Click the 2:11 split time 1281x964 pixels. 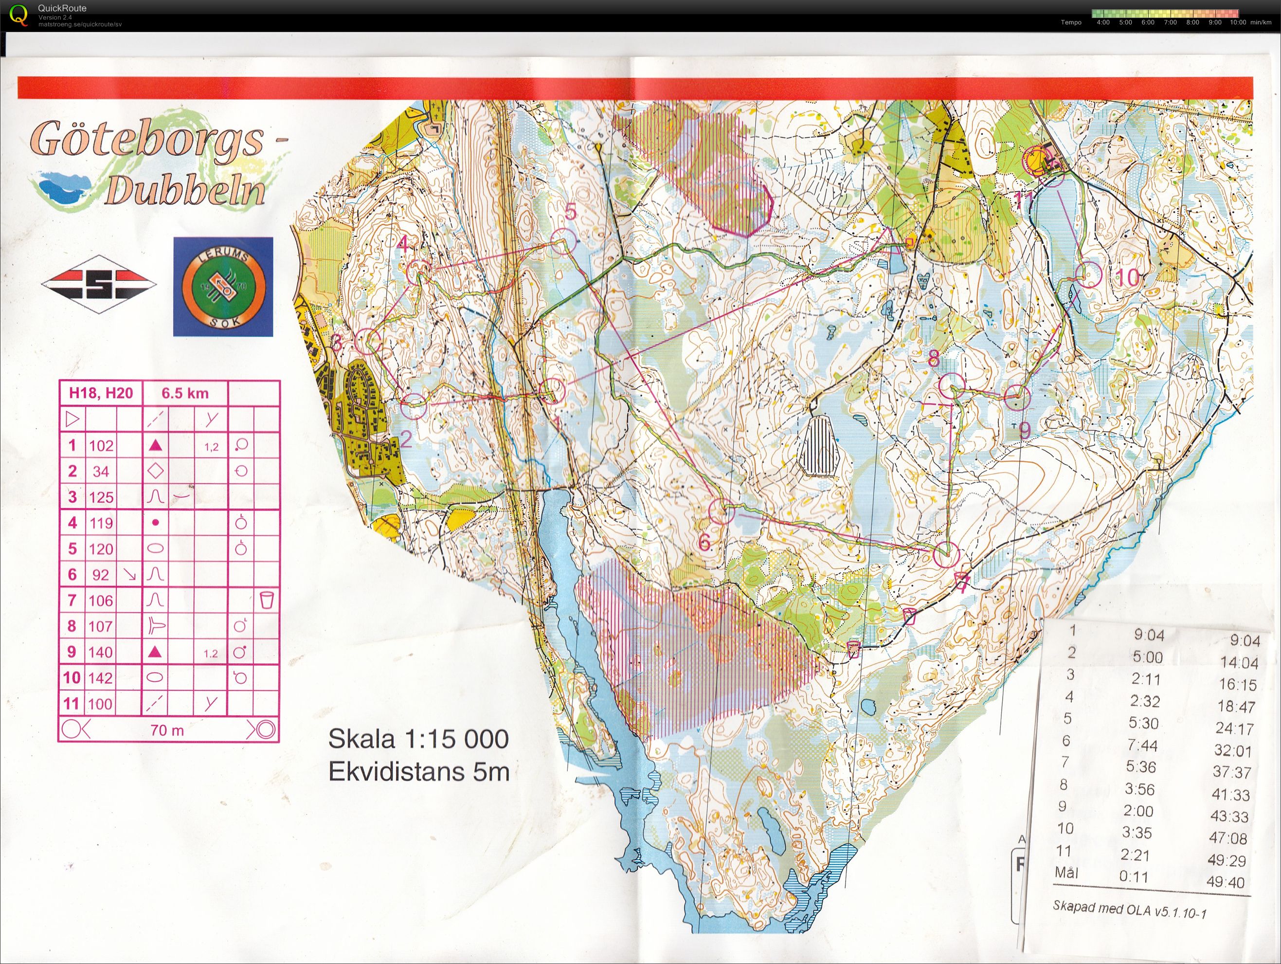(x=1145, y=679)
